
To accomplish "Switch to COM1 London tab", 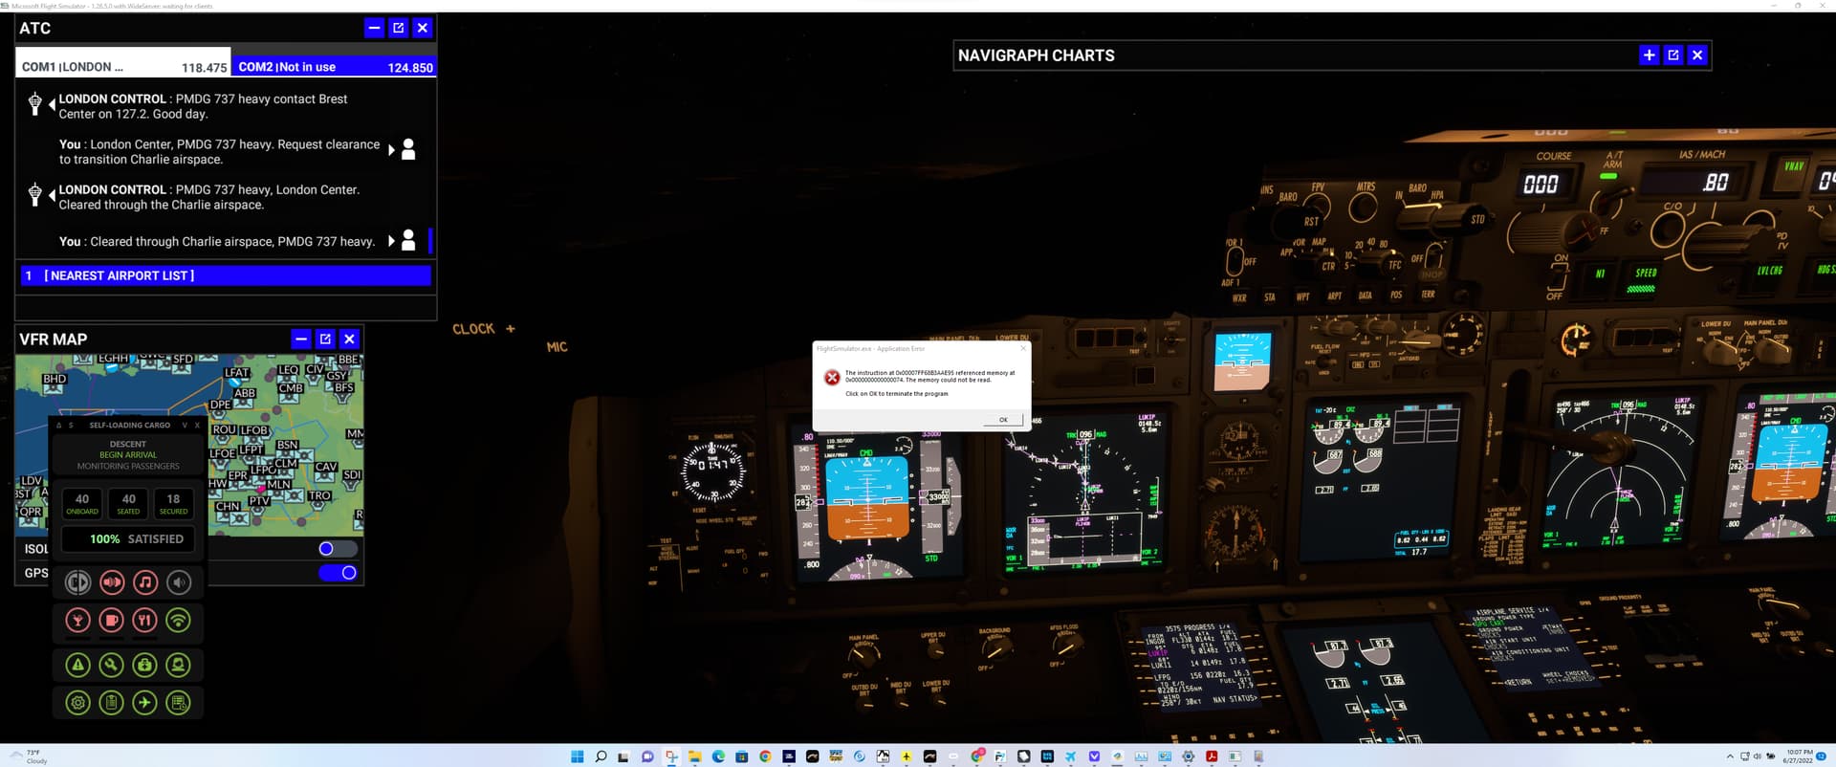I will (x=123, y=67).
